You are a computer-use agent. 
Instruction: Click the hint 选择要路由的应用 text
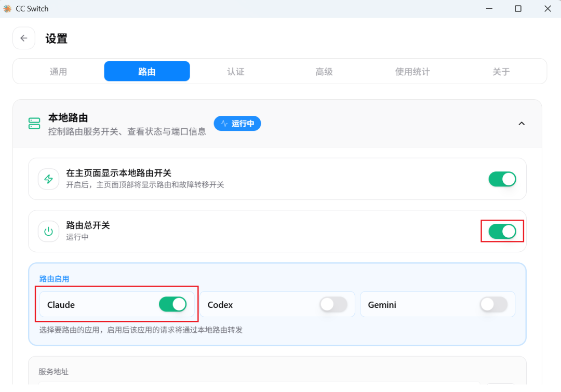(141, 330)
